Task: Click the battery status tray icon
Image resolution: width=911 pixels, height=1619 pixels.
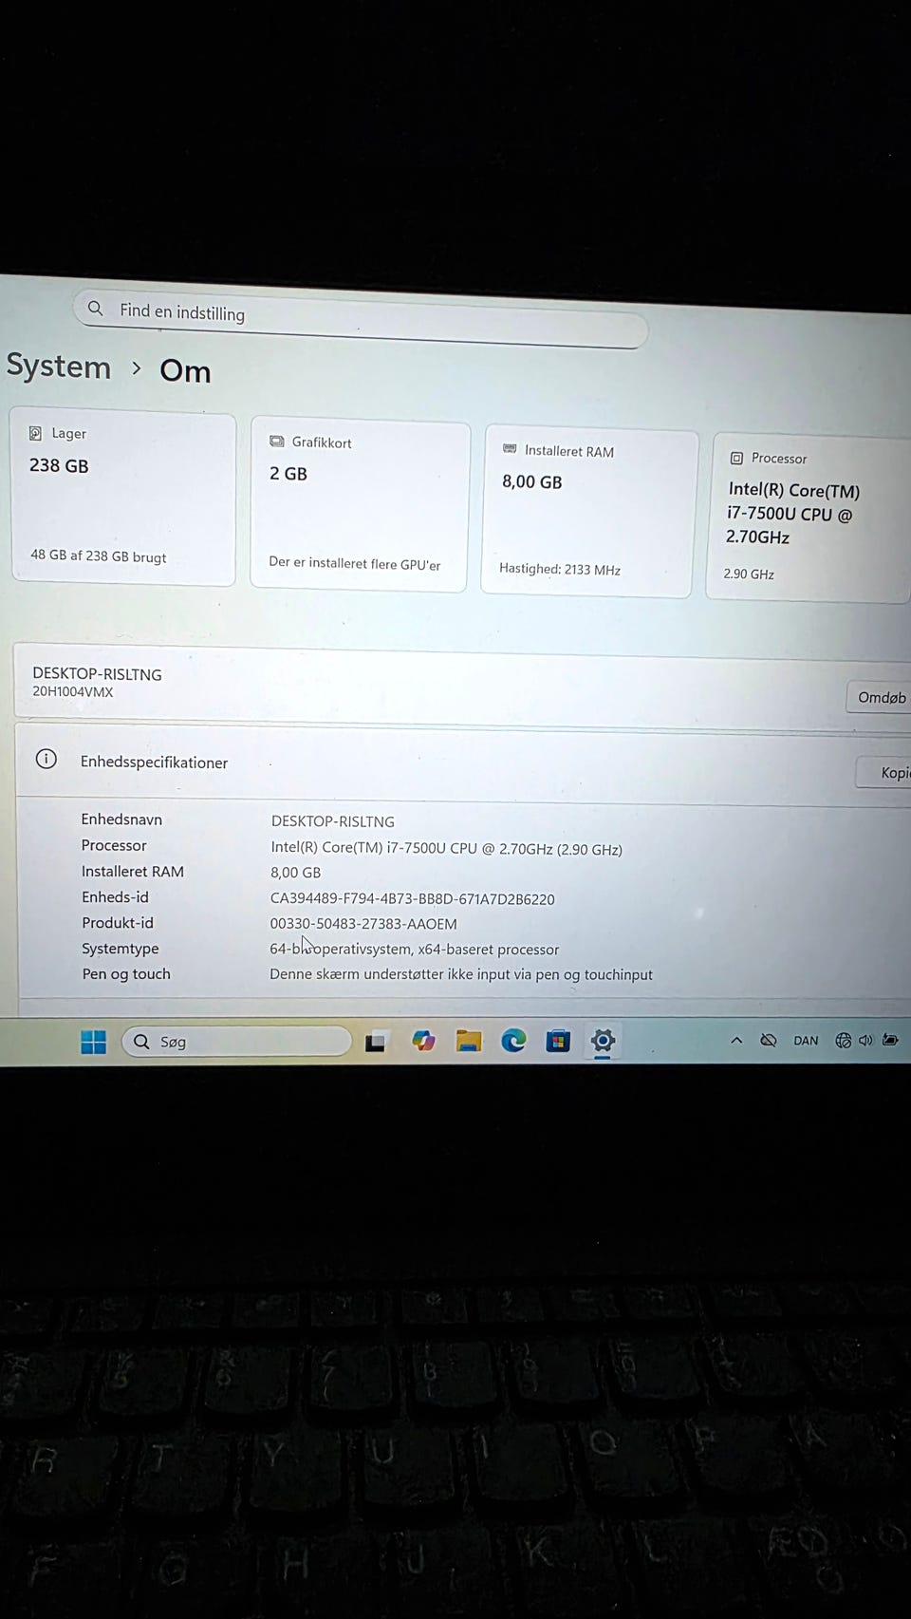Action: click(890, 1040)
